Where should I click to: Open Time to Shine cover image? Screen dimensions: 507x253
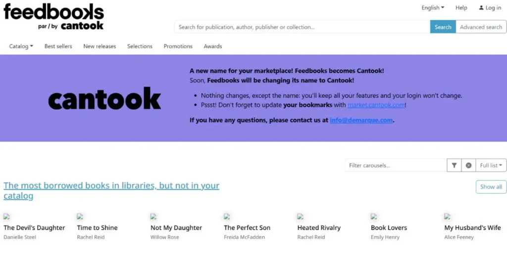pos(80,216)
